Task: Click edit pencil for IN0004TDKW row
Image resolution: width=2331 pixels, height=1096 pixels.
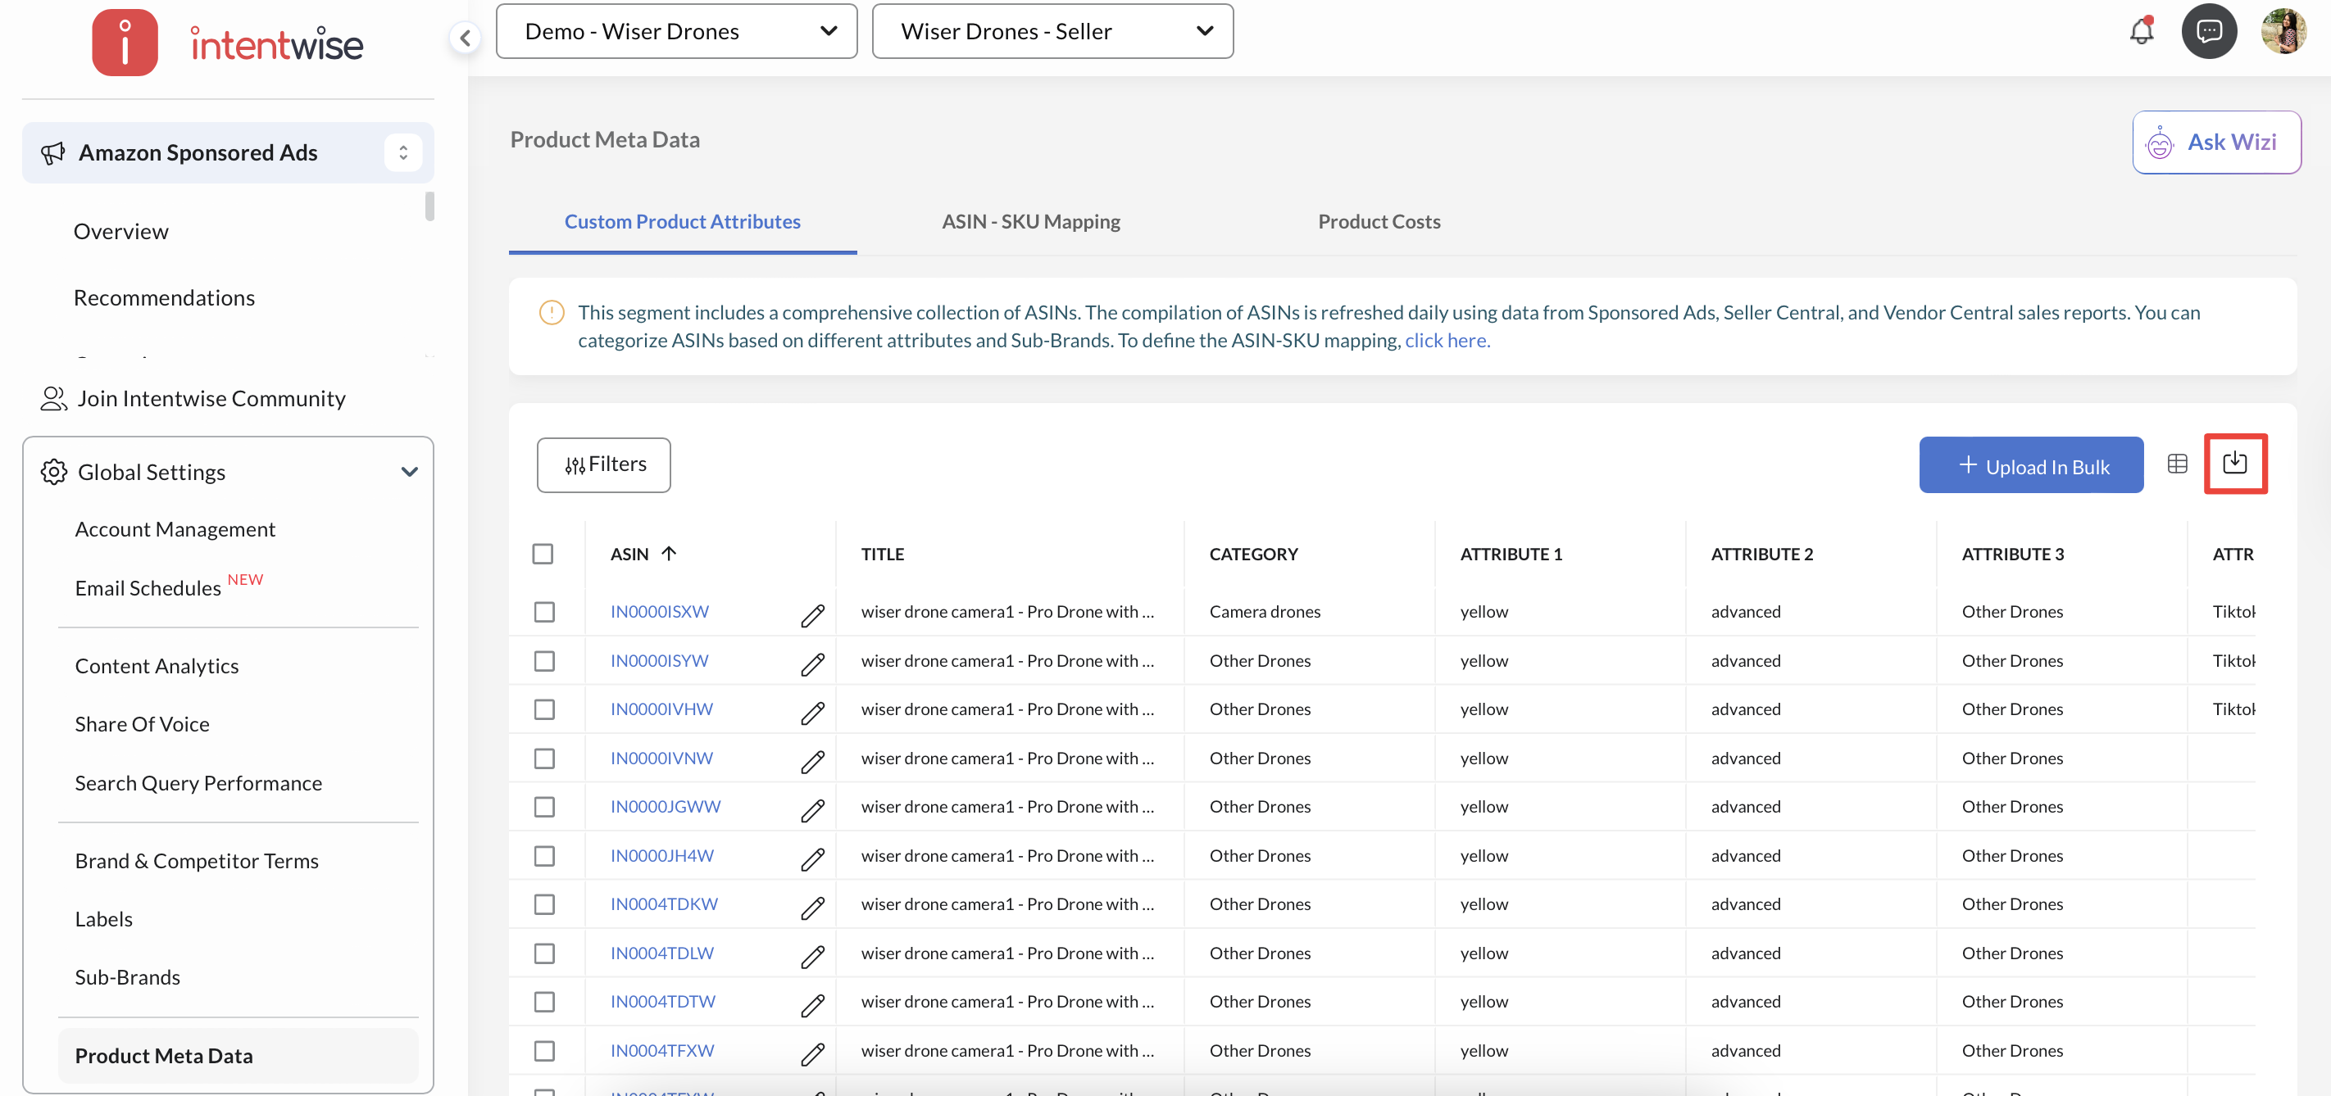Action: tap(811, 906)
